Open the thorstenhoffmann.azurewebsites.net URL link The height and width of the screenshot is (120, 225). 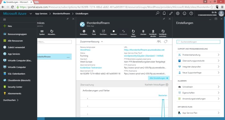[x=144, y=50]
